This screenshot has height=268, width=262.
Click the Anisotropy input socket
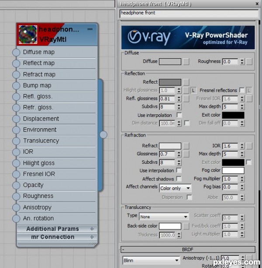pos(16,207)
